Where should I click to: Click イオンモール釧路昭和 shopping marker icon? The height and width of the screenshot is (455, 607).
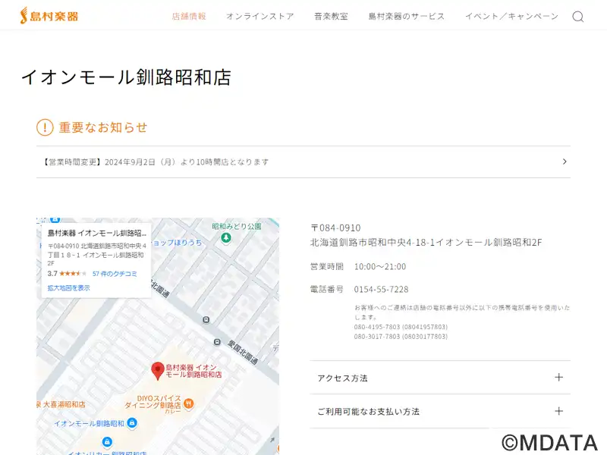click(x=132, y=423)
